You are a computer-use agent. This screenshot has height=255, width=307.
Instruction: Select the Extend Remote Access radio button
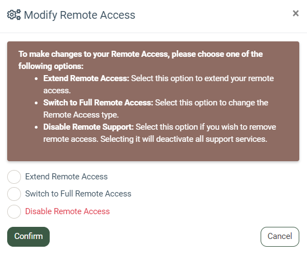[14, 177]
